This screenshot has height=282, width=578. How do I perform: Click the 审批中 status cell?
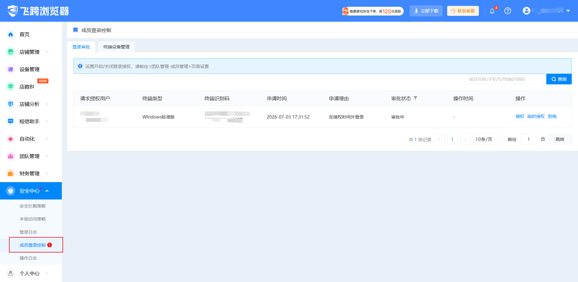click(x=398, y=117)
